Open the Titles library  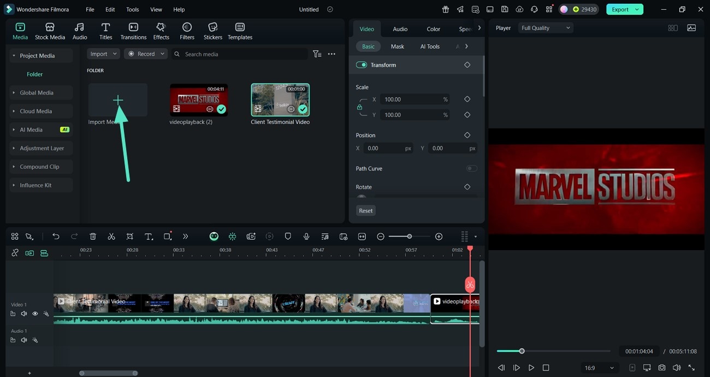coord(105,31)
